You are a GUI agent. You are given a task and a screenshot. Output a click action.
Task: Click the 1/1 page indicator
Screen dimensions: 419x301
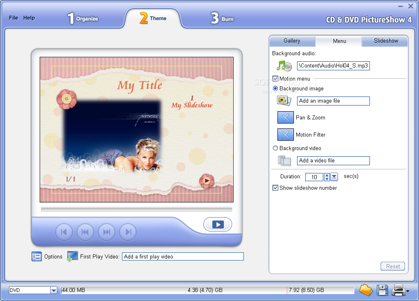pos(70,179)
